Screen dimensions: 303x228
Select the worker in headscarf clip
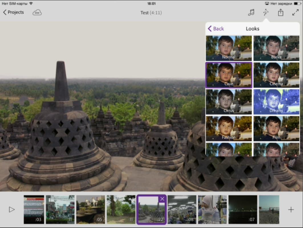click(212, 209)
